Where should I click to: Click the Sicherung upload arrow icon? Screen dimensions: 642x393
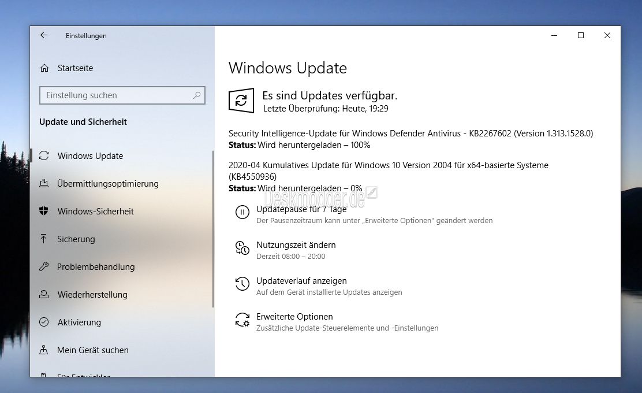pos(44,239)
